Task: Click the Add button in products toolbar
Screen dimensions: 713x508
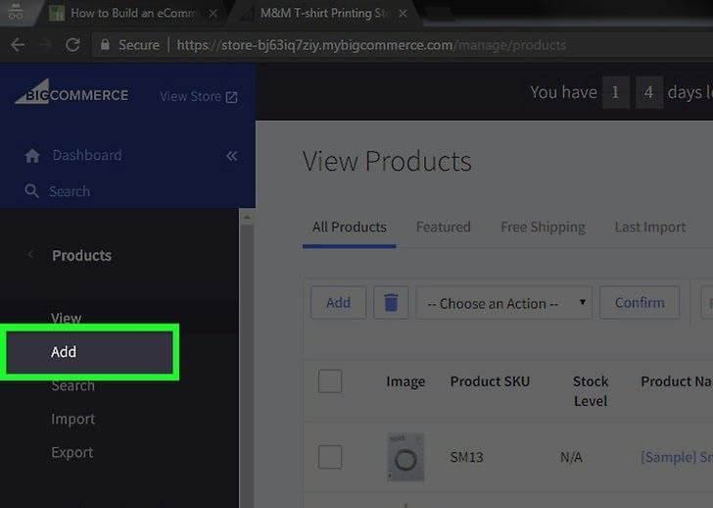Action: click(338, 302)
